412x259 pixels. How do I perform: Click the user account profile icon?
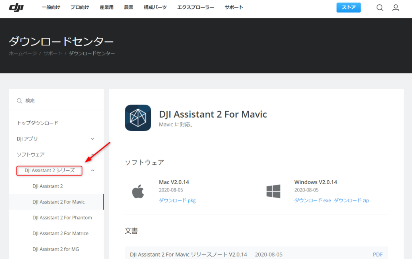click(x=396, y=8)
